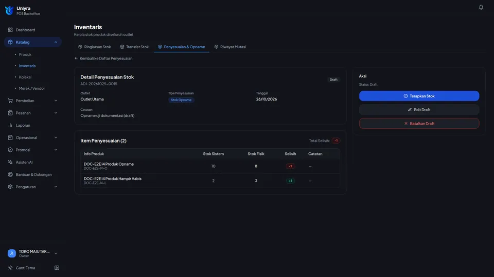The width and height of the screenshot is (494, 277).
Task: Click the SKU text DOC-E2E-I4-O
Action: pyautogui.click(x=96, y=168)
